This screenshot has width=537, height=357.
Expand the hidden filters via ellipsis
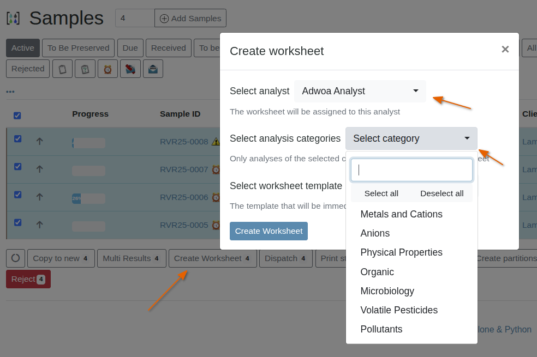tap(10, 91)
